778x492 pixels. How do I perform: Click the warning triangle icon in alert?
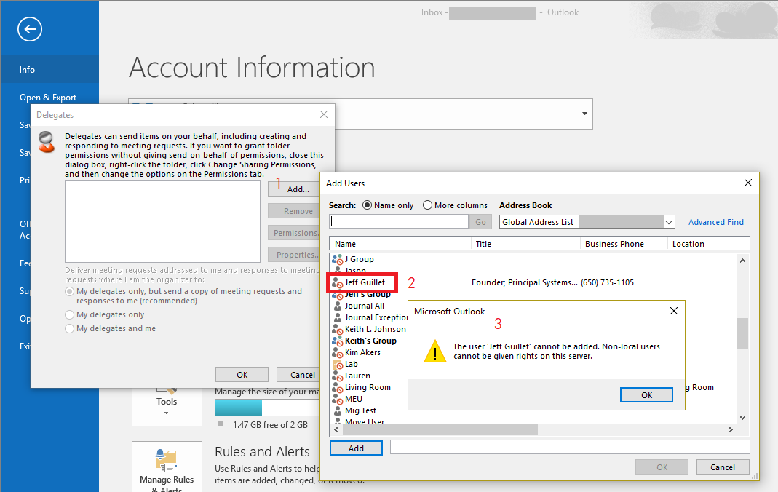click(x=435, y=351)
